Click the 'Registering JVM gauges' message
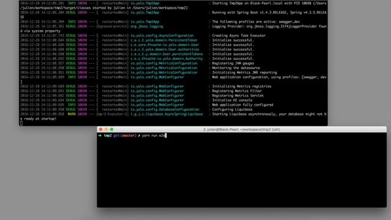Viewport: 391px width, 220px height. click(233, 63)
